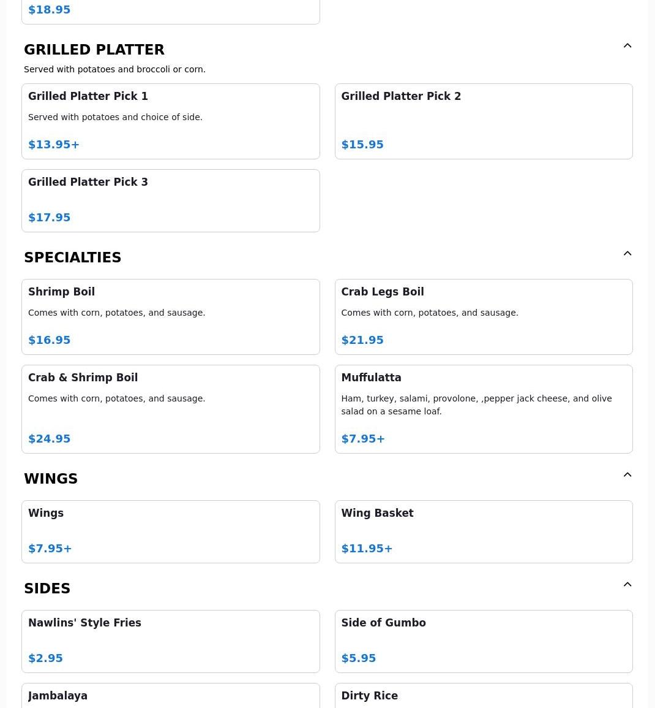Select the Dirty Rice side
The height and width of the screenshot is (708, 655).
484,696
